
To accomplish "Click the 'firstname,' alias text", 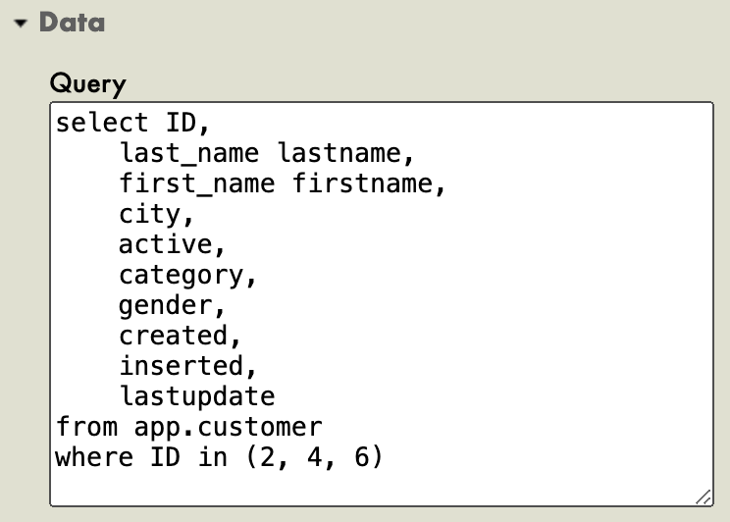I will click(369, 183).
